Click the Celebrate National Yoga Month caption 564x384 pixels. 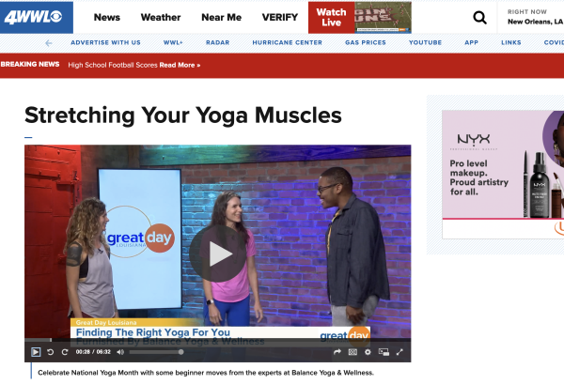206,373
